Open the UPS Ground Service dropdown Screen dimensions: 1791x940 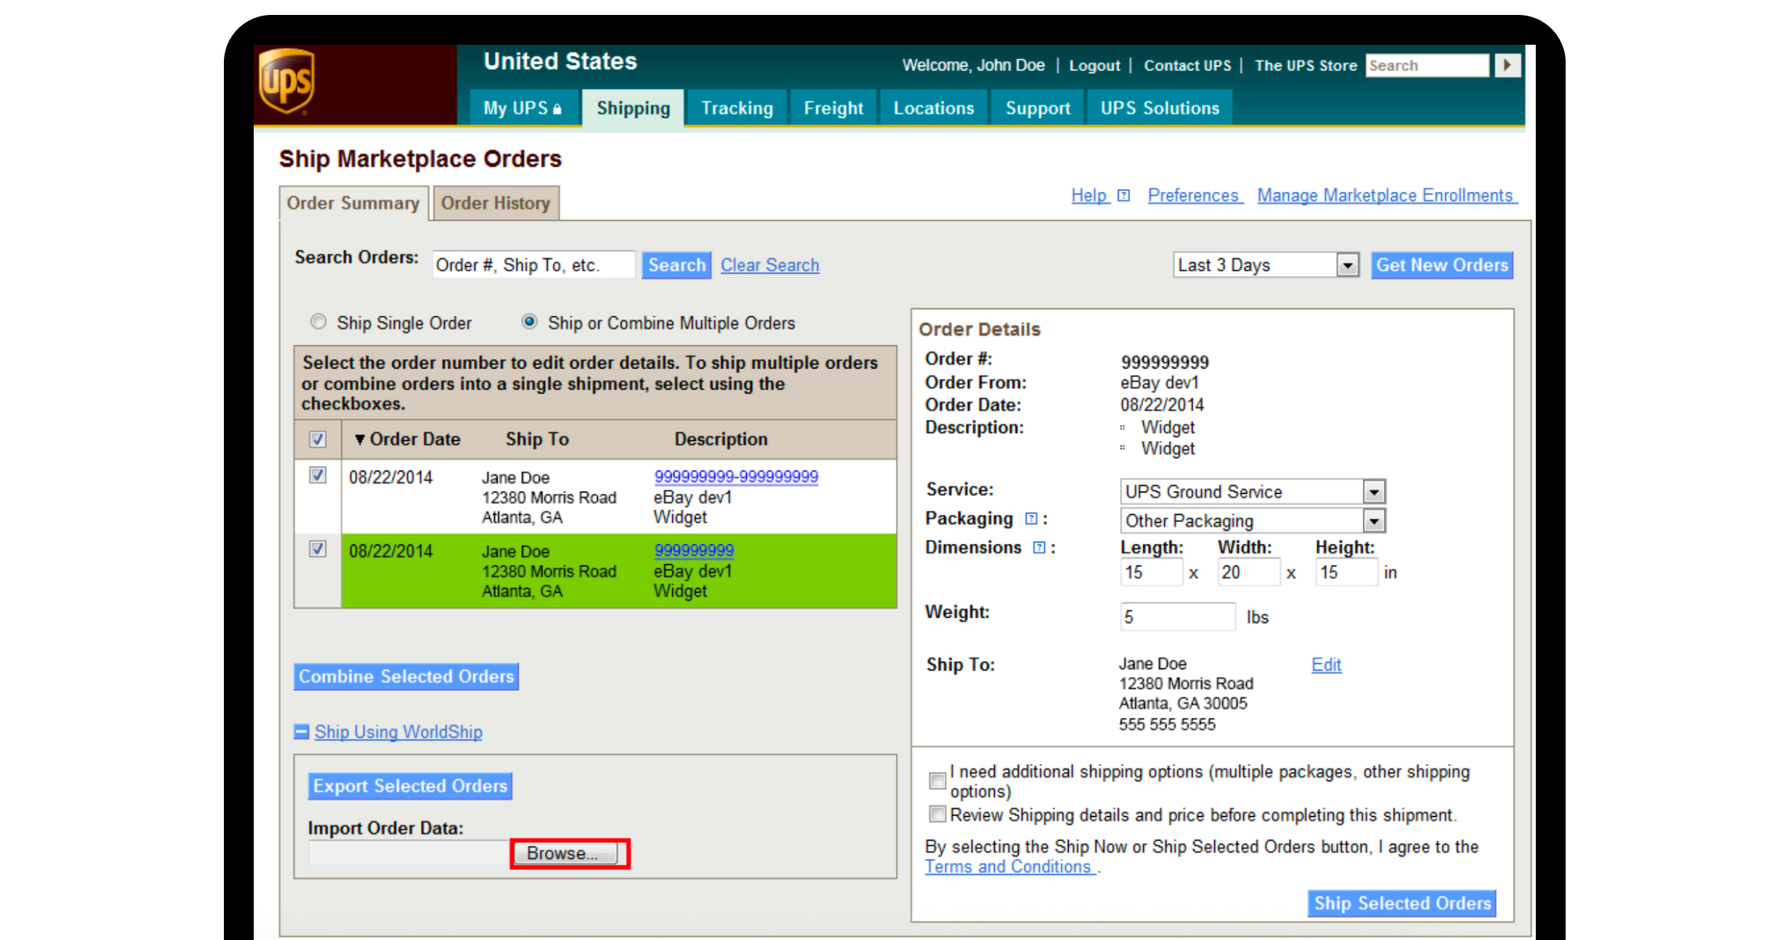[1374, 491]
